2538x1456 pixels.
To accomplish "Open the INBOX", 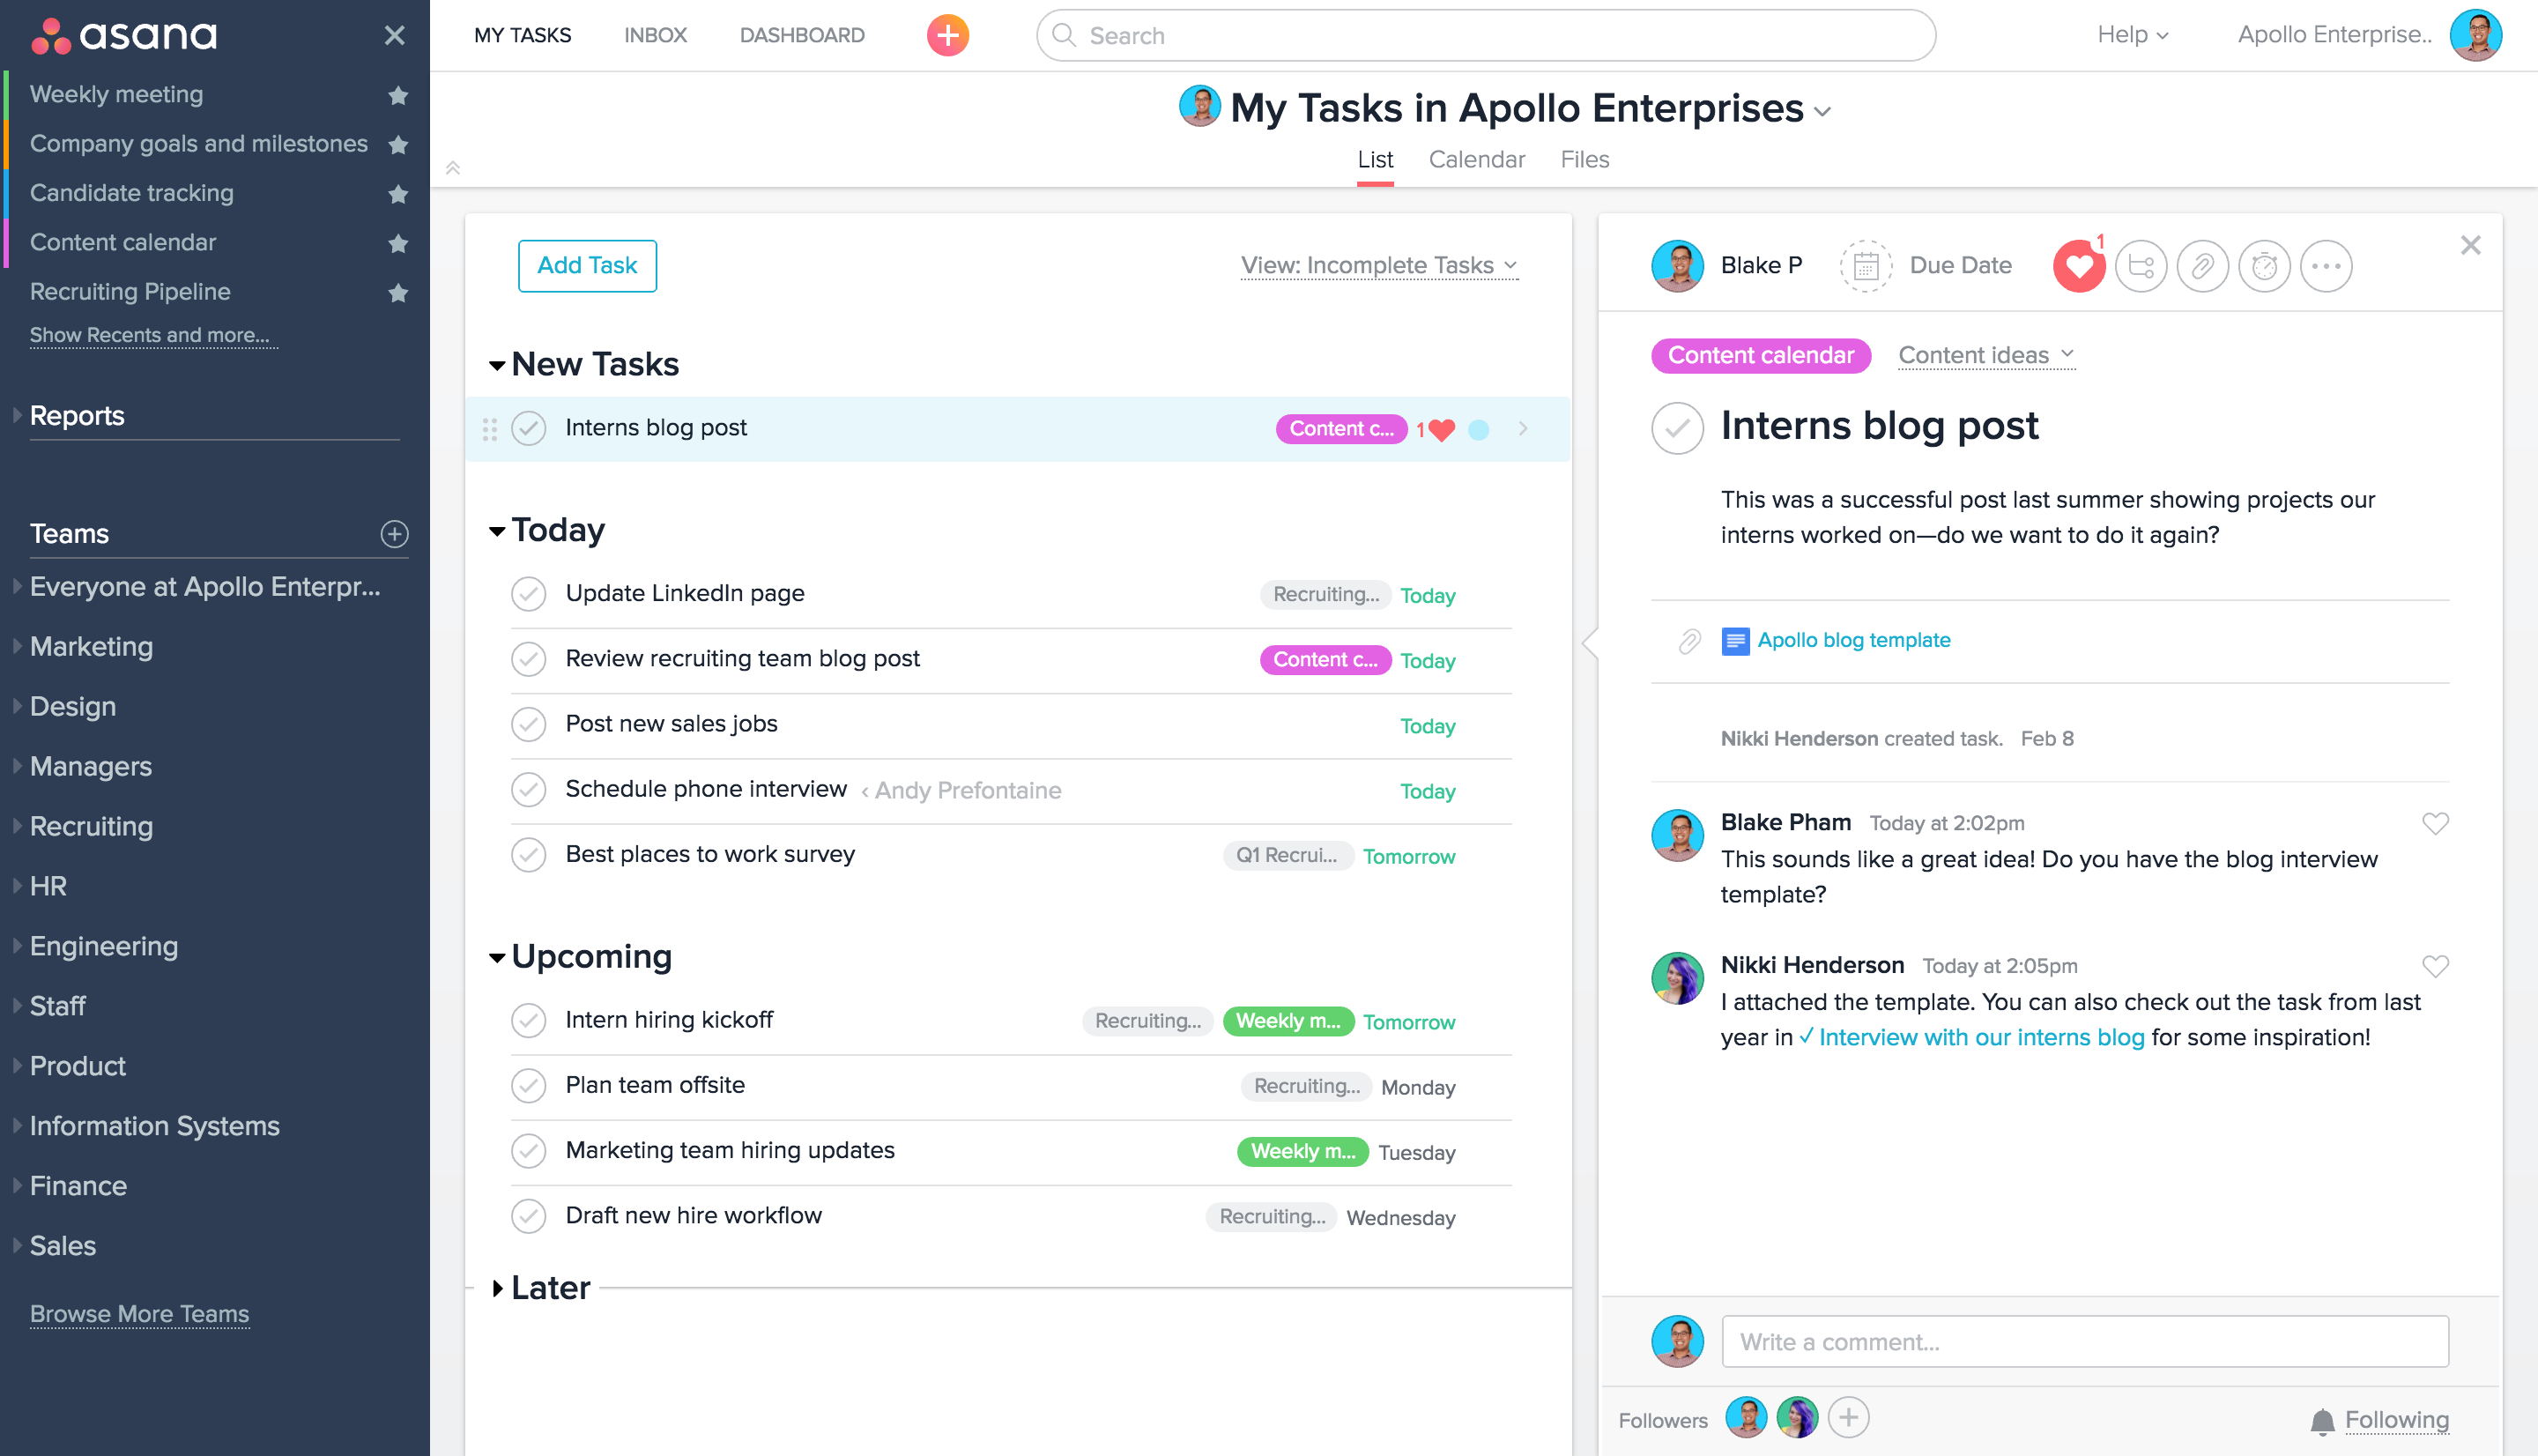I will [656, 36].
